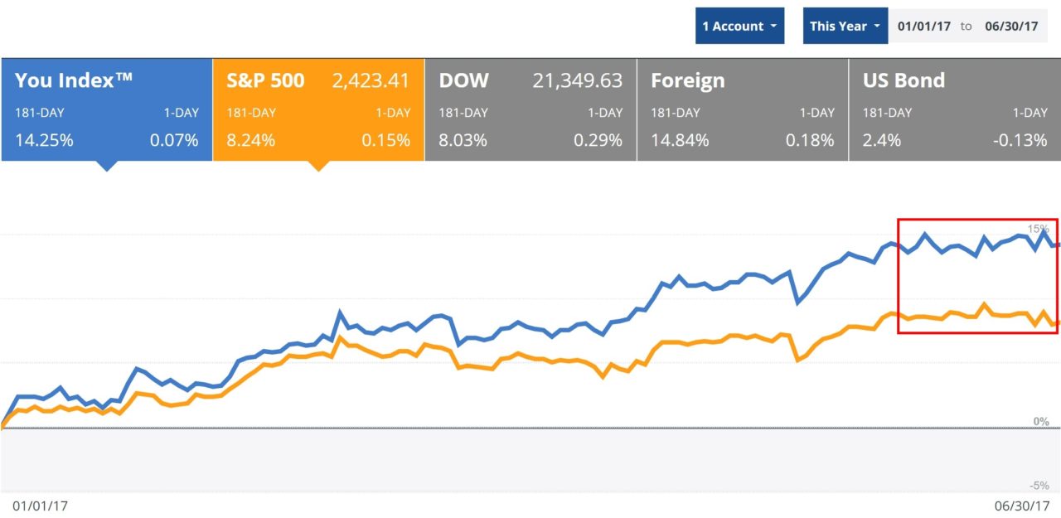Open the 1 Account dropdown

click(x=739, y=27)
